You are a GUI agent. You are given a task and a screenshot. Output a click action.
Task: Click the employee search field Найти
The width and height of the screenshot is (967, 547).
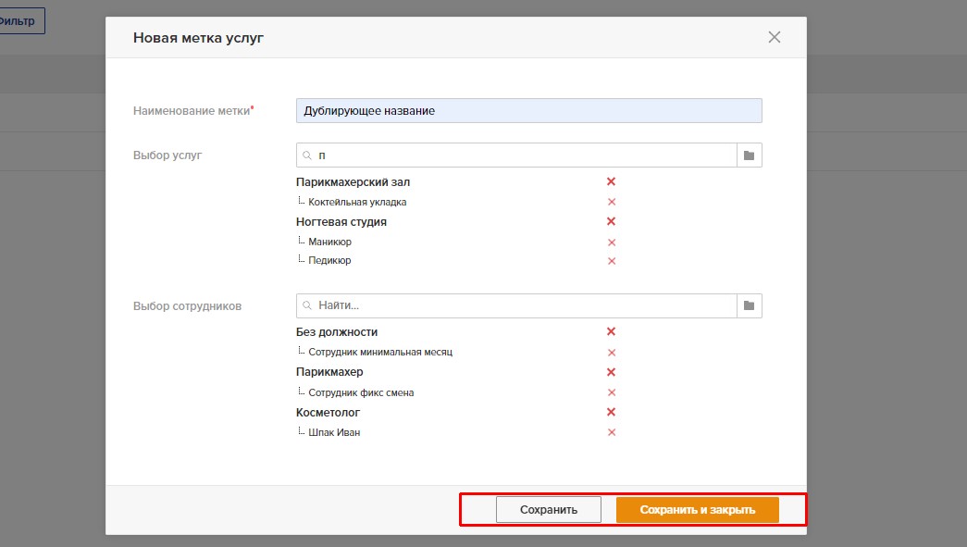[516, 305]
